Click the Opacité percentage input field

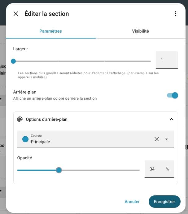pos(155,169)
